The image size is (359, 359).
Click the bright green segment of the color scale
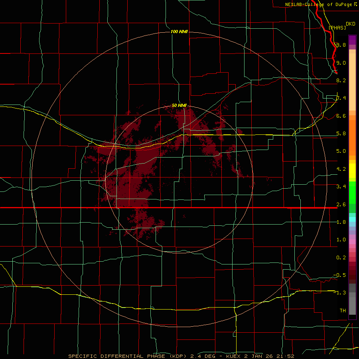pos(352,193)
